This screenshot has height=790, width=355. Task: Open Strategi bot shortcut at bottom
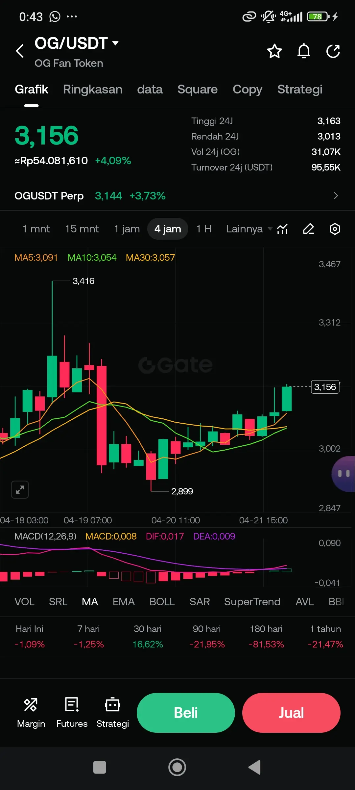point(113,713)
